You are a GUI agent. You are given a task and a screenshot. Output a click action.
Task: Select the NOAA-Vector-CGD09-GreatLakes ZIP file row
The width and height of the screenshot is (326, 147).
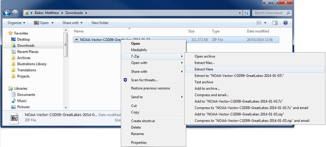176,40
